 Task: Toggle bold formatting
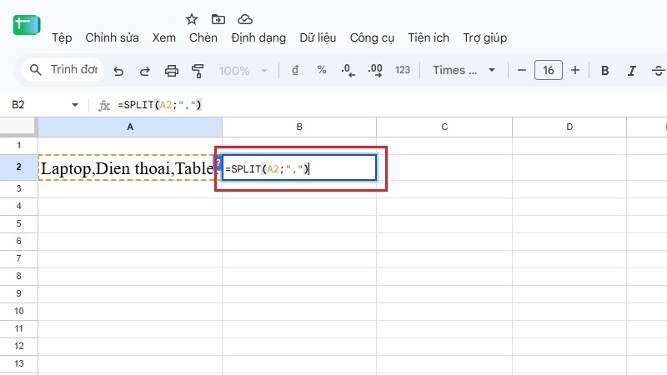tap(605, 71)
